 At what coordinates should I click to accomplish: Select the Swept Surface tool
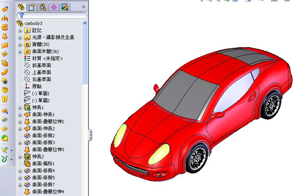5,27
